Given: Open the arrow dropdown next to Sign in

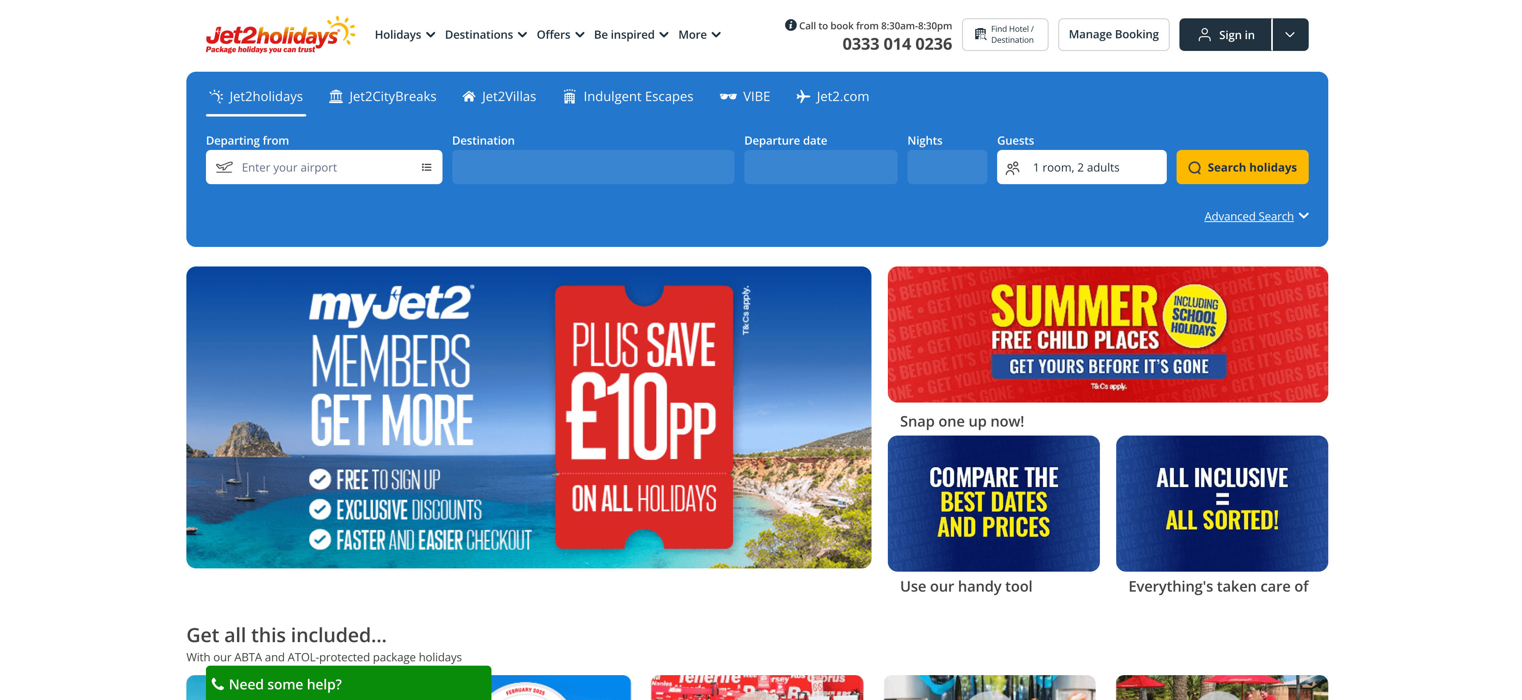Looking at the screenshot, I should pyautogui.click(x=1290, y=35).
